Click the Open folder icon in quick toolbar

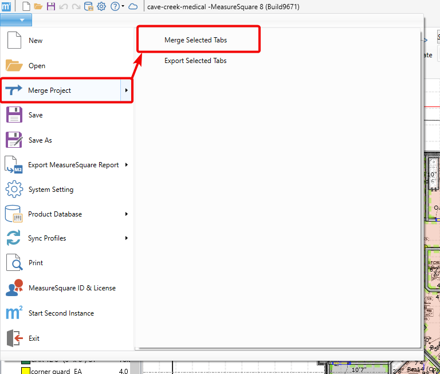[38, 6]
